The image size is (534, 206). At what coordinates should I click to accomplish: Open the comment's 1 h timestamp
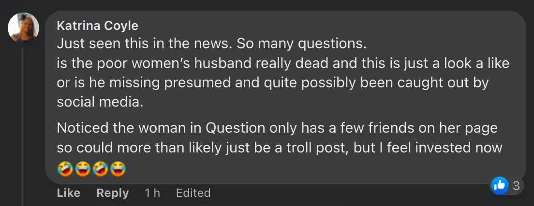pos(152,193)
